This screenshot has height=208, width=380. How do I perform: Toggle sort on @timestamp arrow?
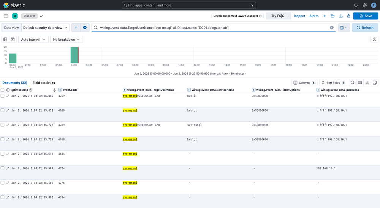tap(54, 90)
